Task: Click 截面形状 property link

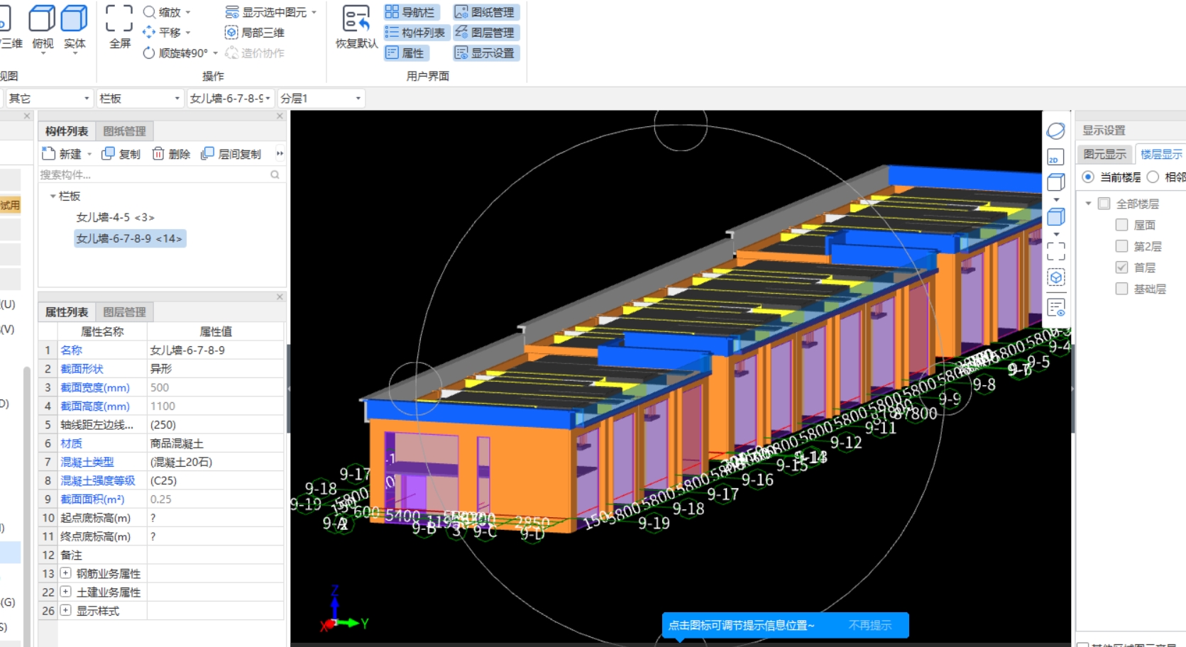Action: (82, 369)
